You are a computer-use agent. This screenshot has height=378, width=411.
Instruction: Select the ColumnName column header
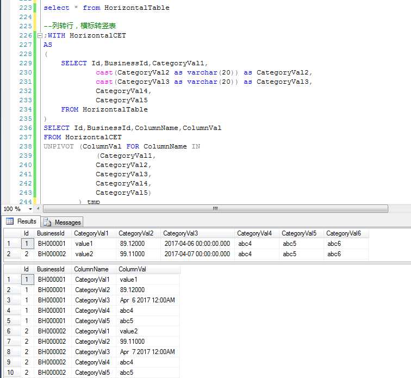coord(94,269)
